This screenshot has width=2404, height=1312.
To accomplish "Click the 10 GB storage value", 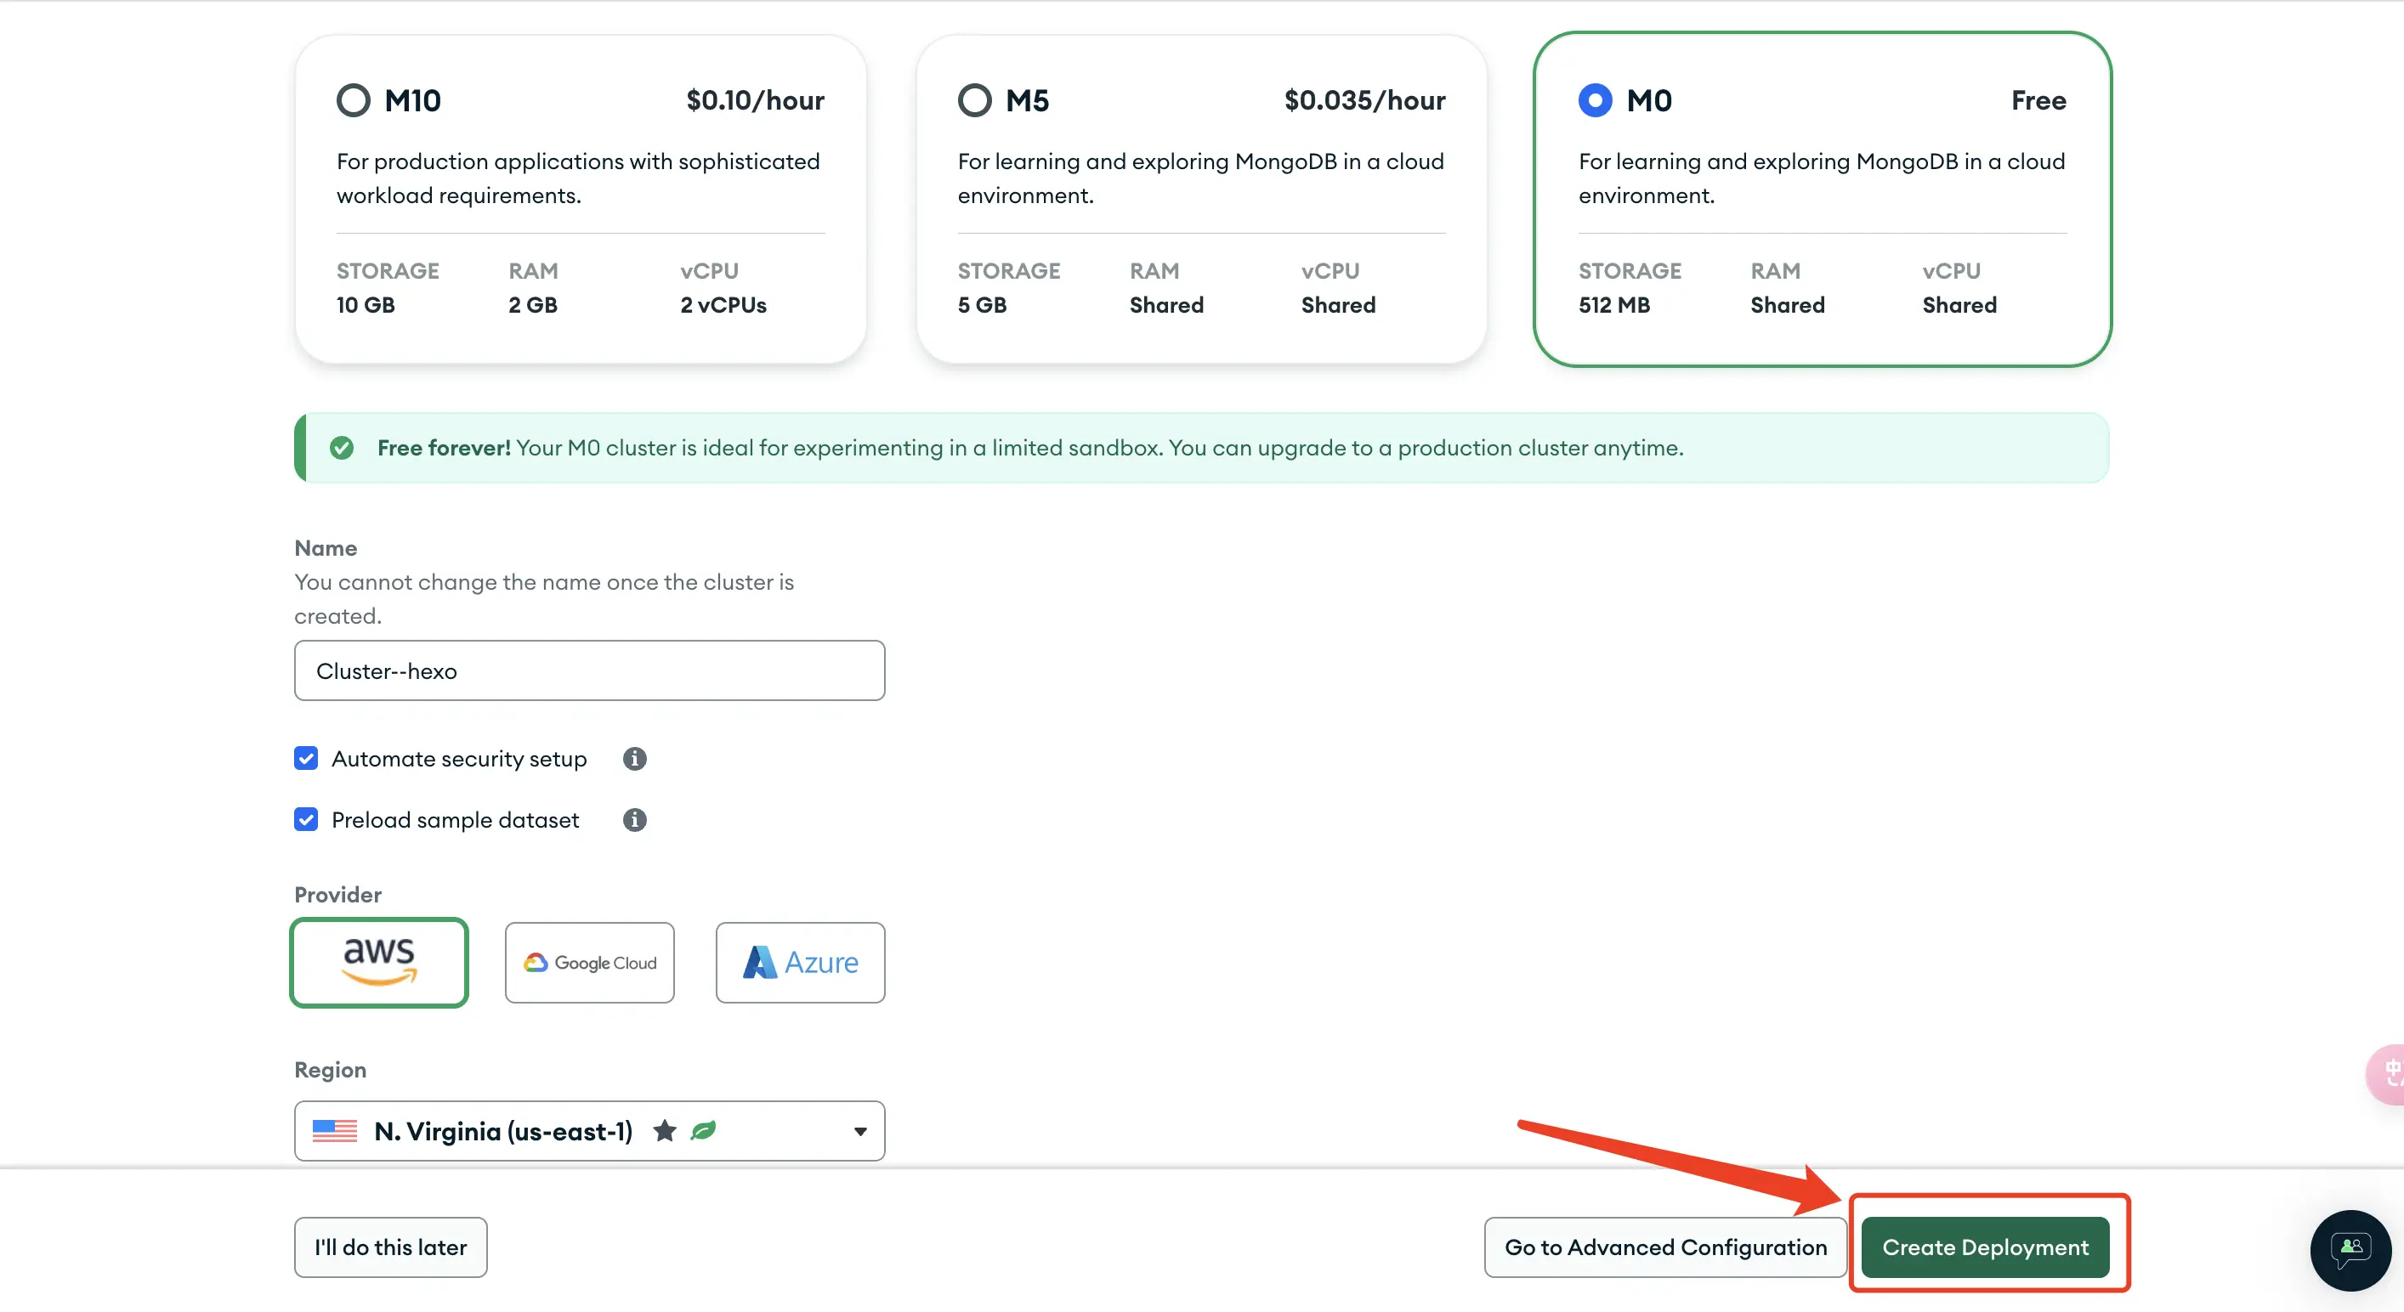I will tap(366, 305).
